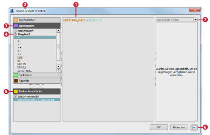Click the green Funktionen swatch icon

(16, 75)
